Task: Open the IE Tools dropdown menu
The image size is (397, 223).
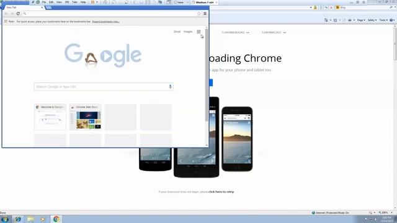Action: point(383,20)
